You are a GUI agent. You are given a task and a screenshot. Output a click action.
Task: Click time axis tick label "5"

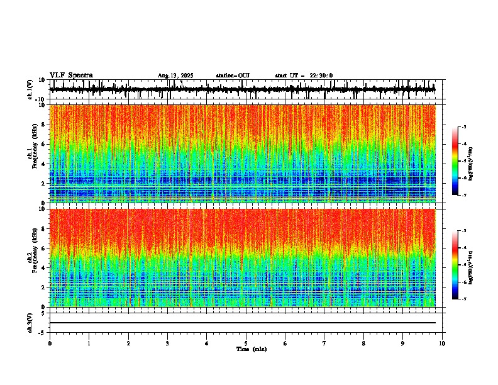[246, 343]
